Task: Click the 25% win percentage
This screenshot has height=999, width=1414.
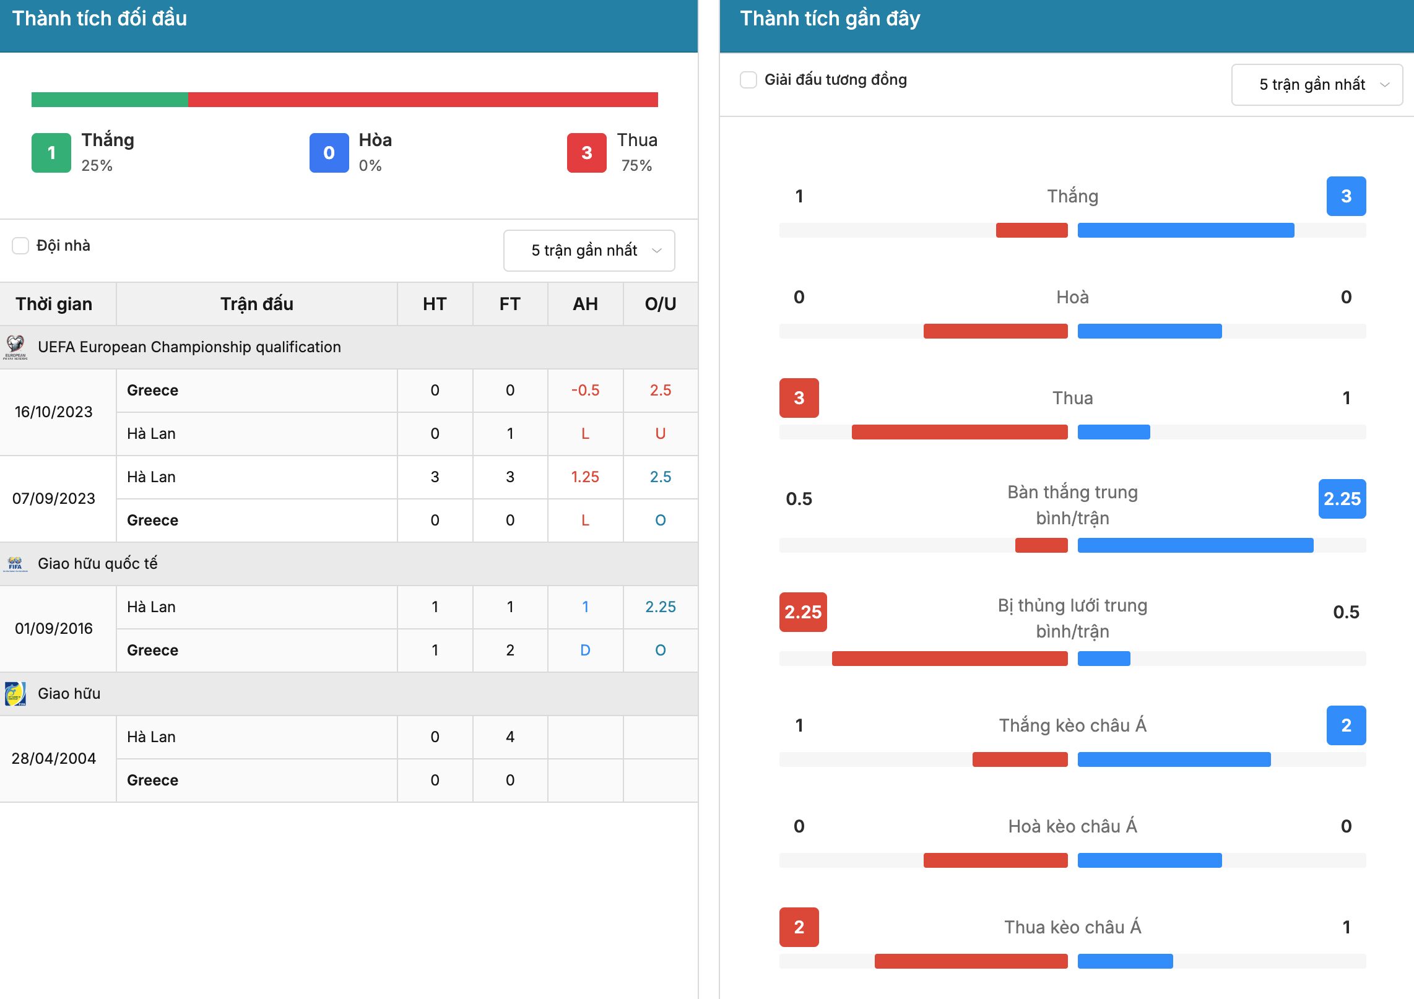Action: [97, 166]
